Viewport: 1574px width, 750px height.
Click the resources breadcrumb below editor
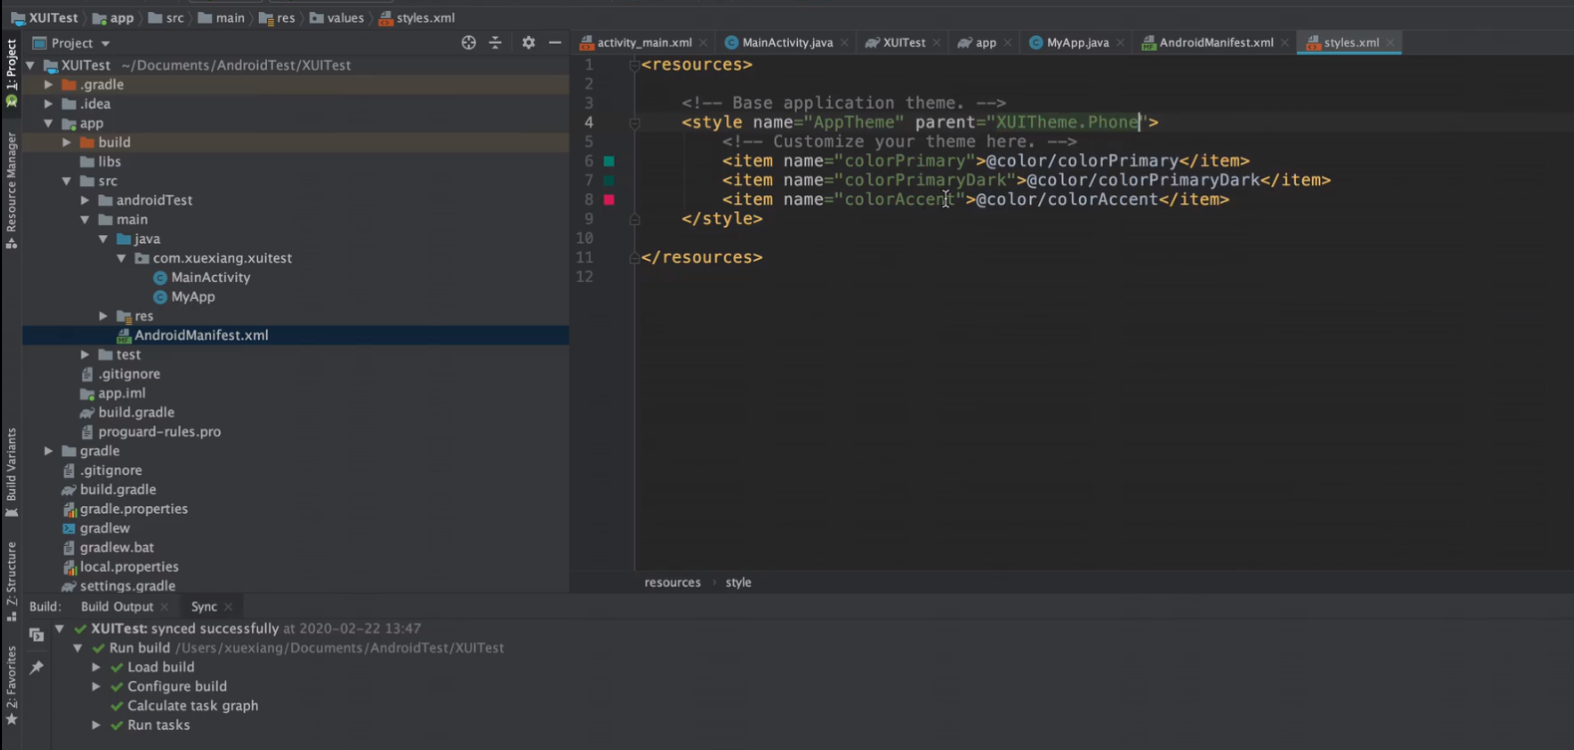tap(672, 583)
